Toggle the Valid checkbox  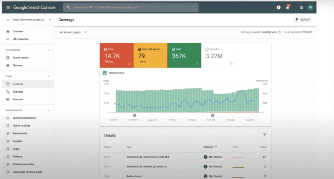pos(173,49)
